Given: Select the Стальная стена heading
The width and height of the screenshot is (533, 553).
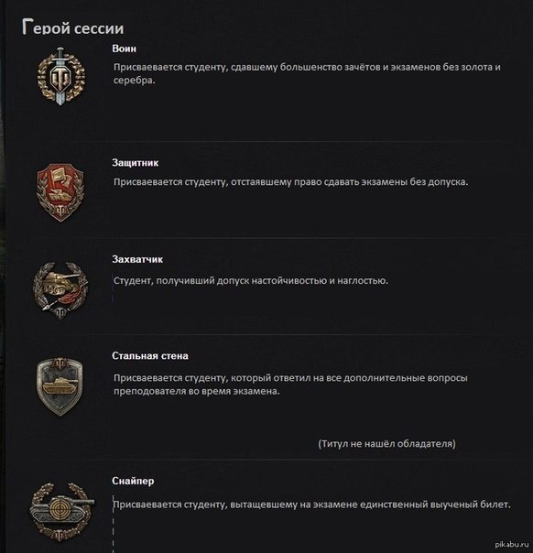Looking at the screenshot, I should (150, 356).
